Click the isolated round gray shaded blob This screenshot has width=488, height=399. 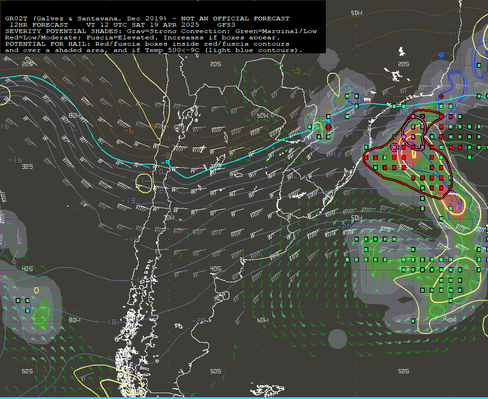pyautogui.click(x=338, y=338)
